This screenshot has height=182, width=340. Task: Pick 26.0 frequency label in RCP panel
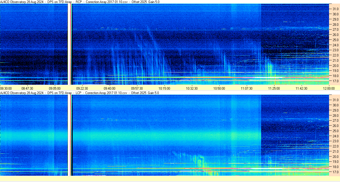click(x=335, y=35)
